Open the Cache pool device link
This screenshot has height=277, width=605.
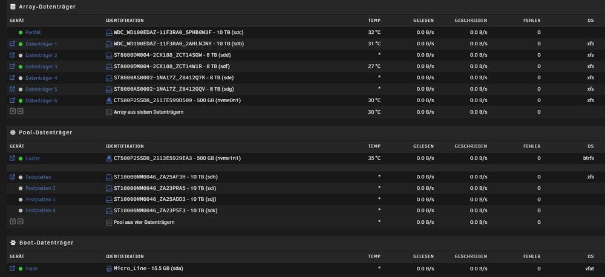[33, 158]
